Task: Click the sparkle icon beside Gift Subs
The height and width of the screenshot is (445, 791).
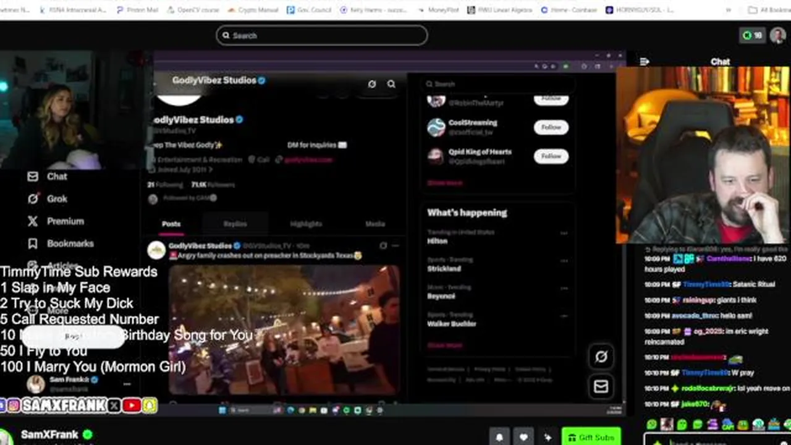Action: click(x=548, y=438)
